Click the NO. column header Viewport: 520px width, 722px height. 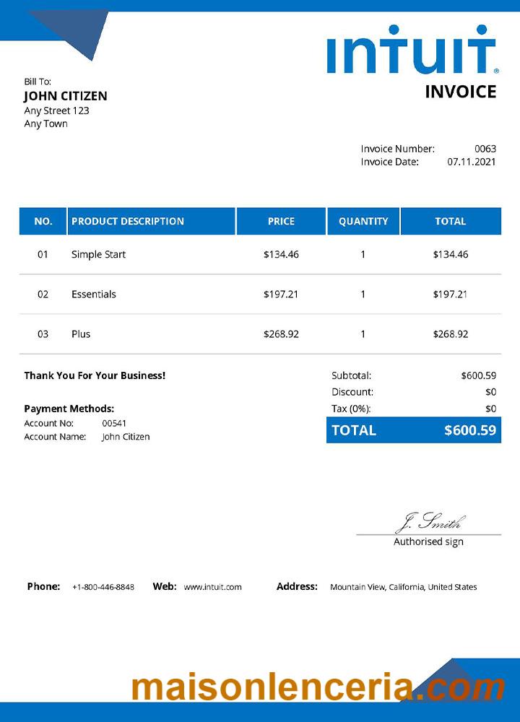coord(43,221)
